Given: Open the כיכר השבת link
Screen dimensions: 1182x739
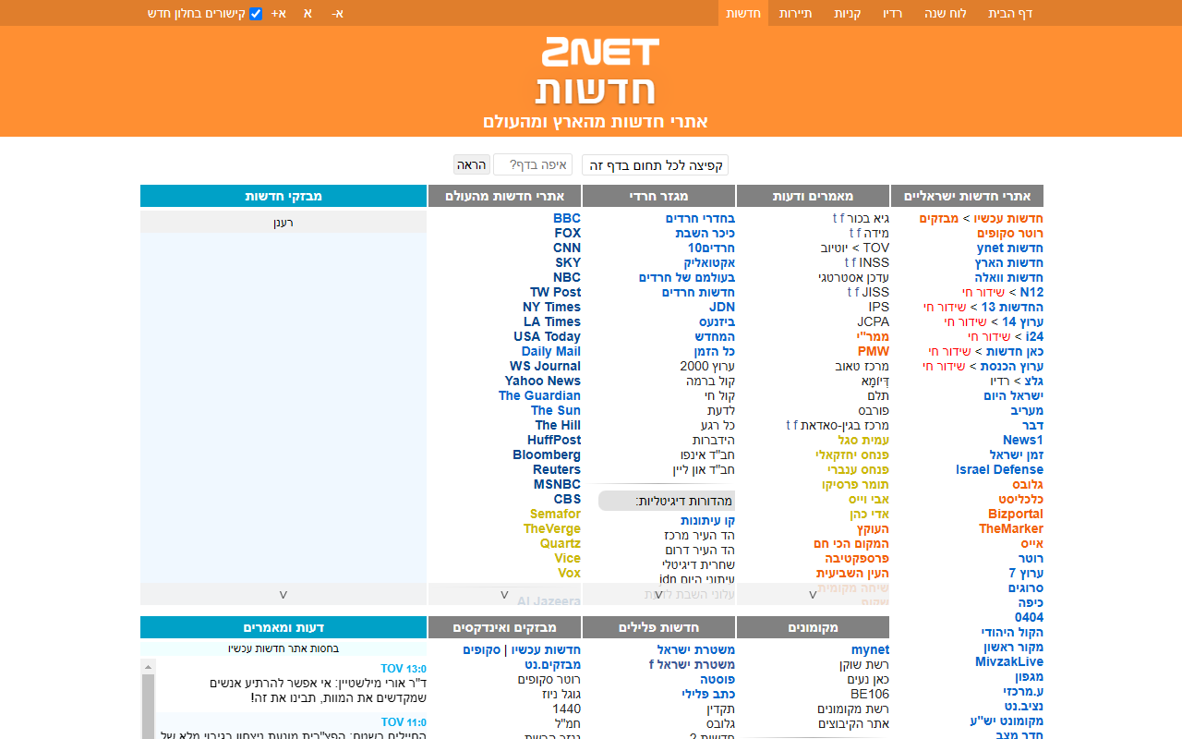Looking at the screenshot, I should click(x=706, y=234).
